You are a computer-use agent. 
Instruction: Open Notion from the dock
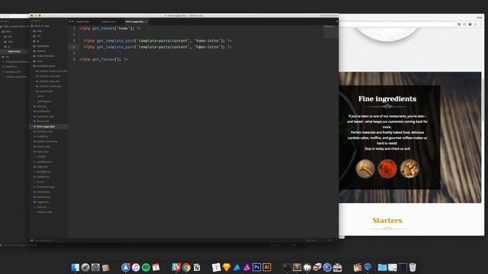tap(197, 267)
